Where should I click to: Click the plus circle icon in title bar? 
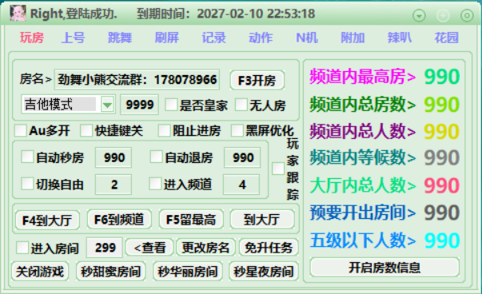[x=443, y=15]
